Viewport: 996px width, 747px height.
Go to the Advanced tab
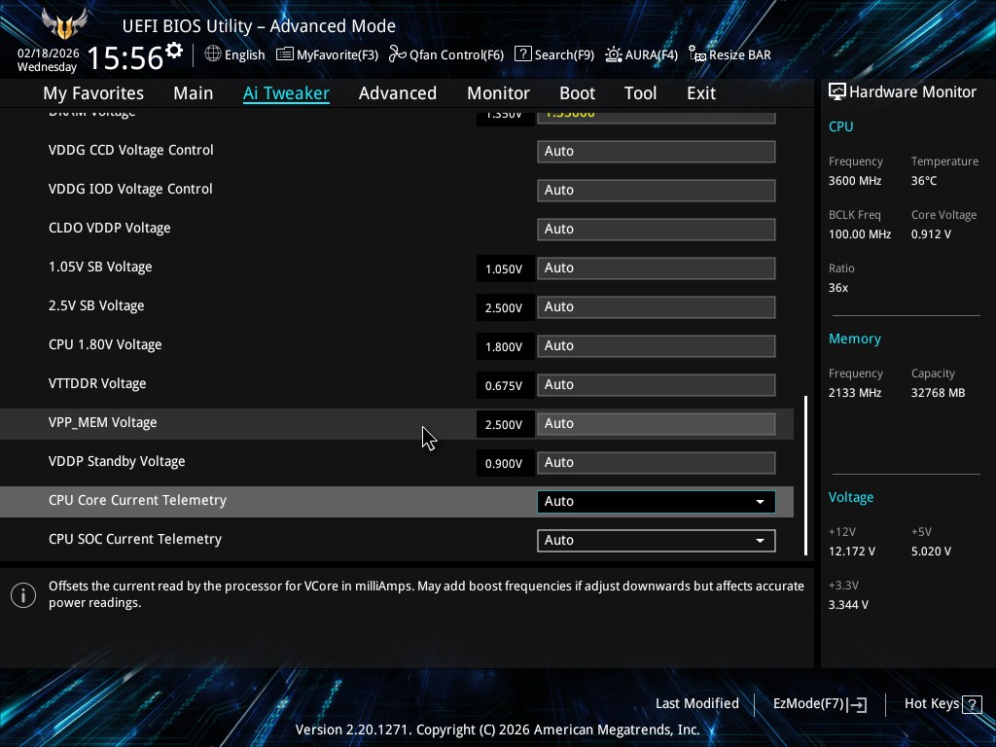click(x=398, y=93)
